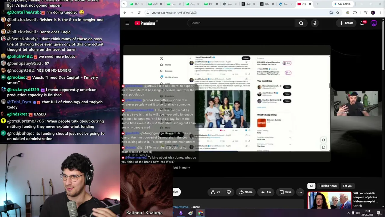
Task: Open Windows notification center icon
Action: pyautogui.click(x=379, y=213)
